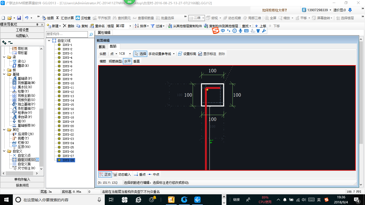Click 删除 delete component button
Viewport: 365px width, 205px height.
tap(69, 26)
